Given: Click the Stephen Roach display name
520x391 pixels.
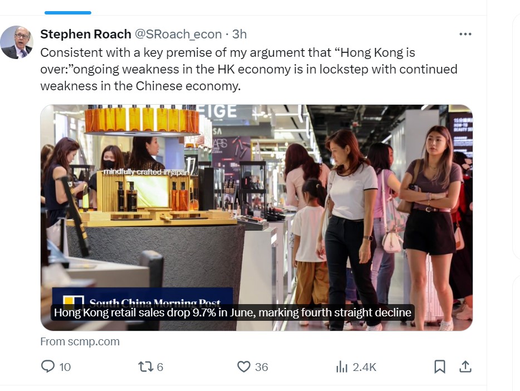Looking at the screenshot, I should pos(85,34).
